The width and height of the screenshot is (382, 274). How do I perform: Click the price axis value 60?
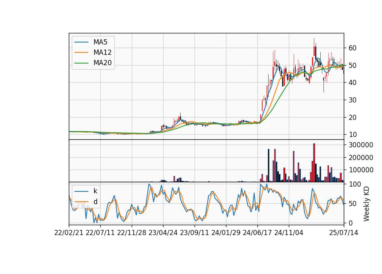click(x=352, y=48)
